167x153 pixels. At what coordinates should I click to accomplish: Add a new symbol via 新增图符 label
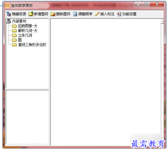(41, 14)
